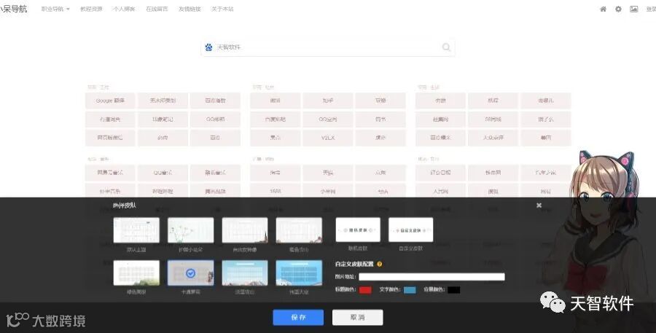Image resolution: width=656 pixels, height=333 pixels.
Task: Open the home icon in the header
Action: tap(603, 9)
